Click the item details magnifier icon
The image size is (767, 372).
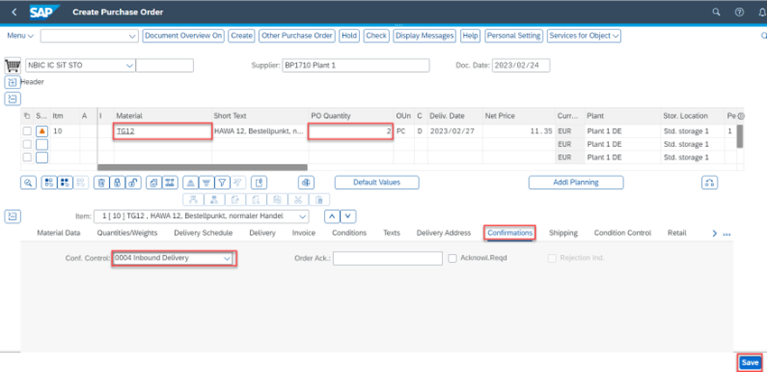click(x=28, y=183)
